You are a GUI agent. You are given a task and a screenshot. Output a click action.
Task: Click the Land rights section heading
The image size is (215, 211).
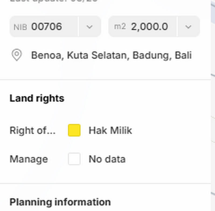coord(37,98)
